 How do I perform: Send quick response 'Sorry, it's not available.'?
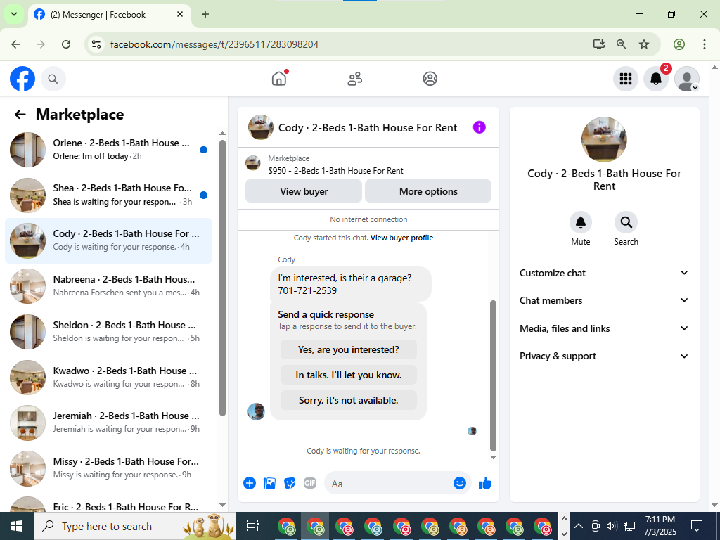349,400
